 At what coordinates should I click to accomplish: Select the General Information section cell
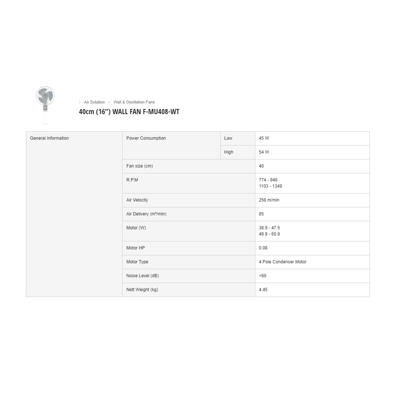click(49, 138)
